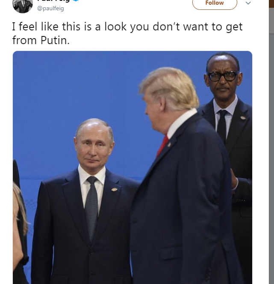Expand the tweet options chevron menu
The width and height of the screenshot is (274, 284).
(248, 3)
